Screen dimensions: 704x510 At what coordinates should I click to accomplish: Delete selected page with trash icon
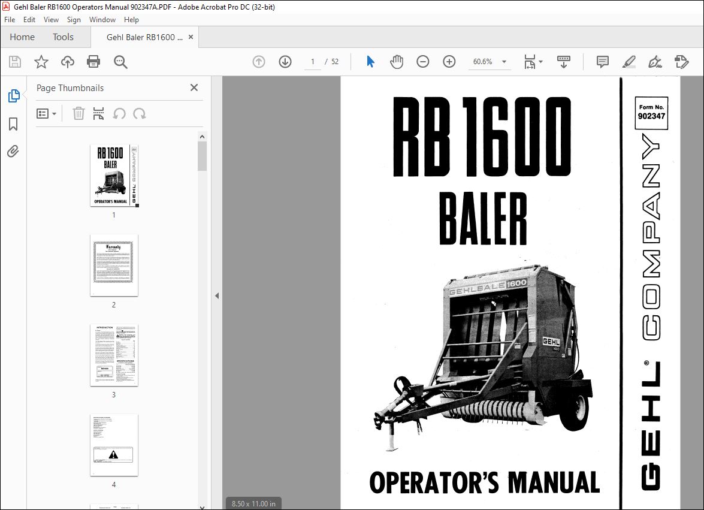(78, 114)
